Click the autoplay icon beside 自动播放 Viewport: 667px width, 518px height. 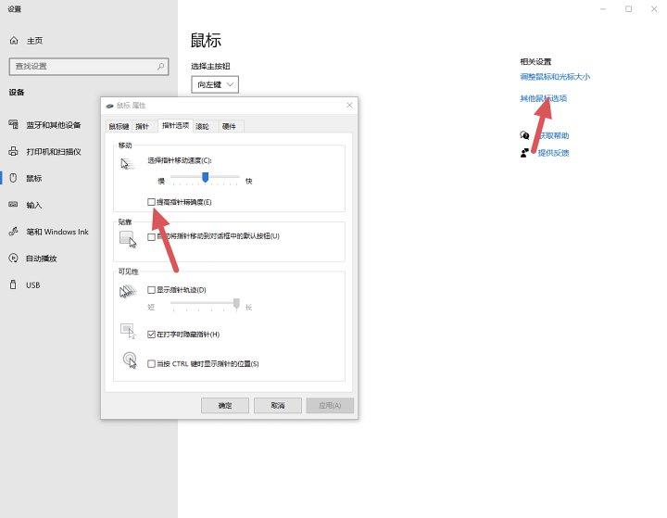(14, 258)
